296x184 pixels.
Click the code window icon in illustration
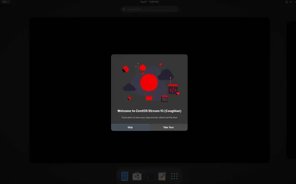[x=173, y=90]
